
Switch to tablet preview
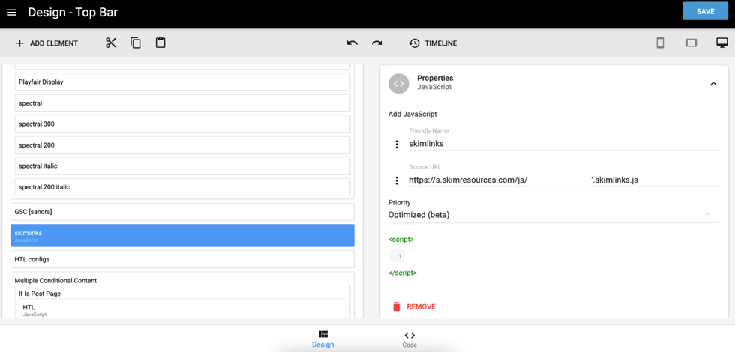click(x=691, y=43)
